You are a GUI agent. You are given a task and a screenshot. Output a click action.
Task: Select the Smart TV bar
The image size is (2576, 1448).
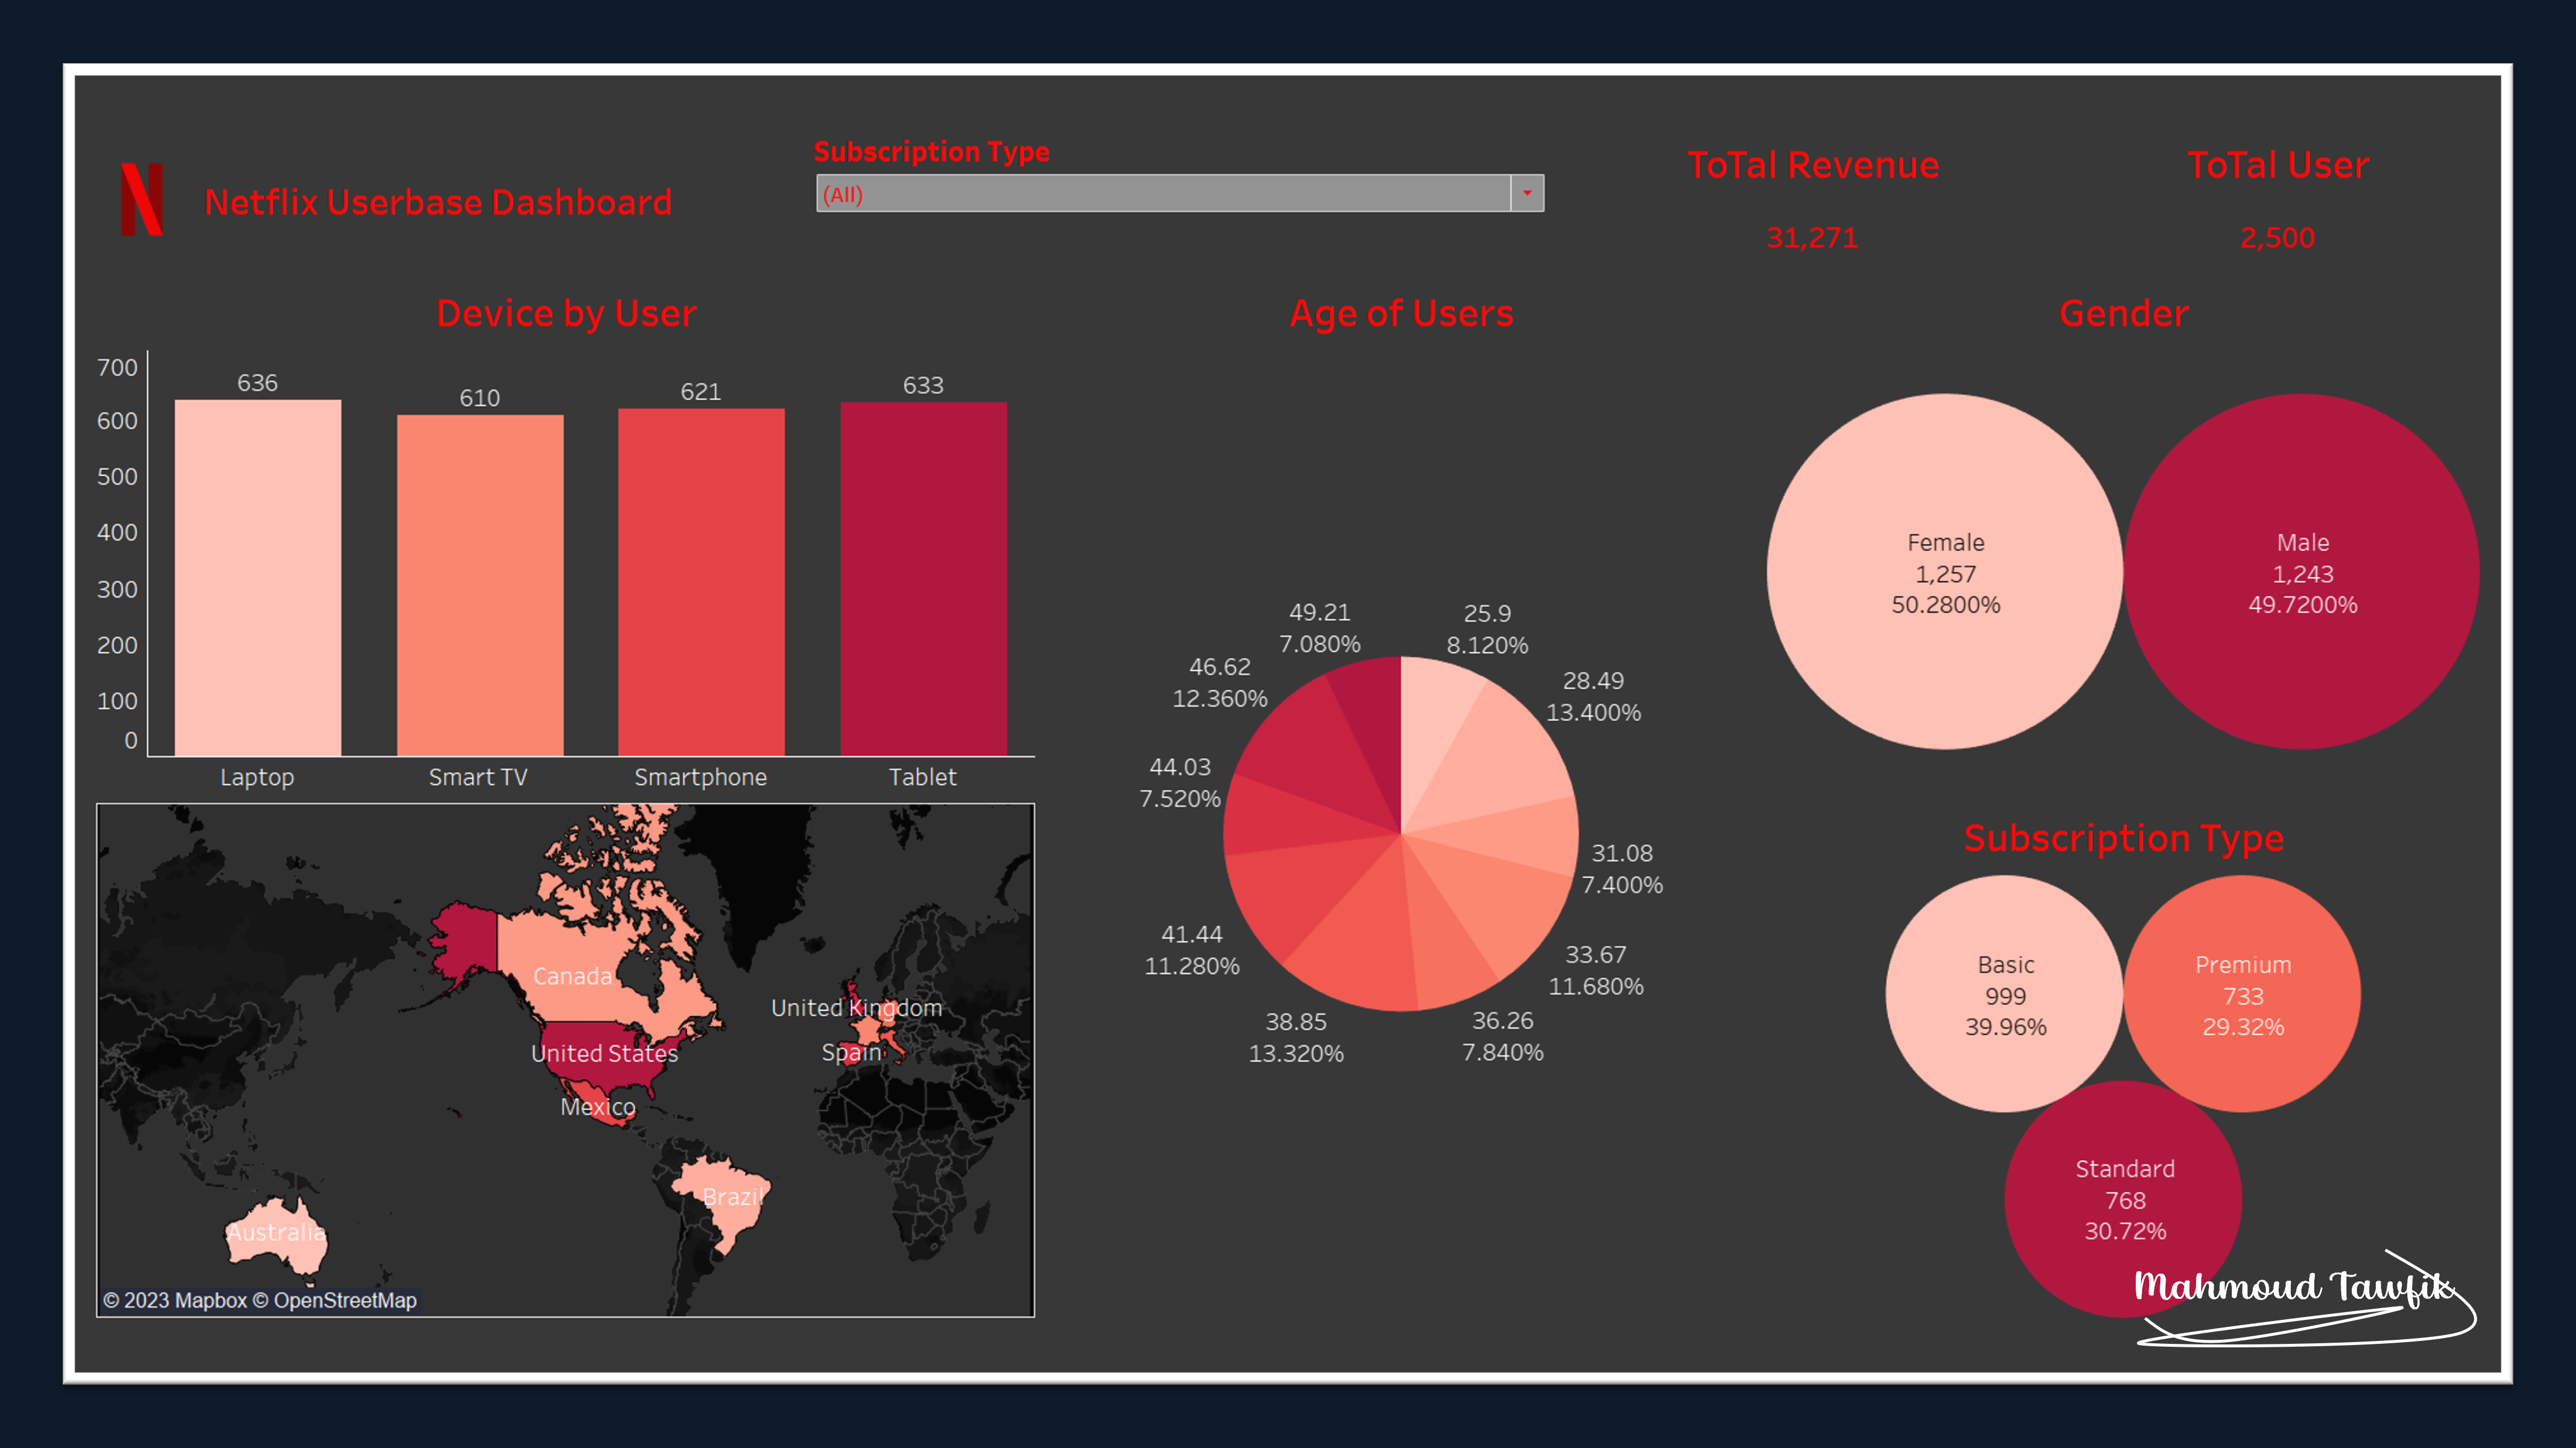tap(480, 584)
